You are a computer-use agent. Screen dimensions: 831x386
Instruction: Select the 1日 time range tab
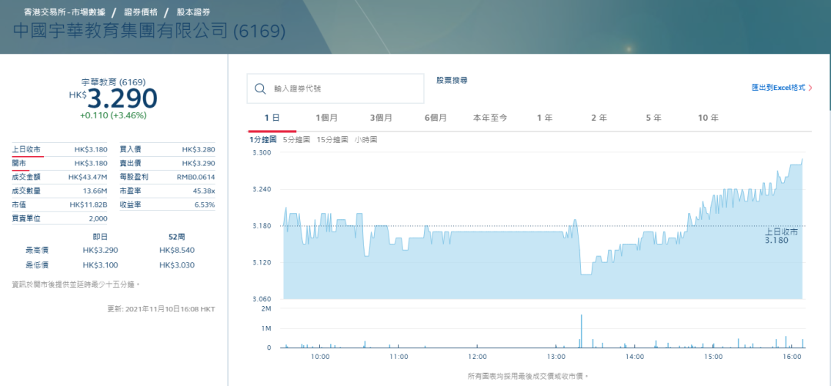point(272,118)
